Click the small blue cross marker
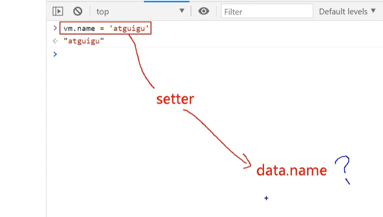 click(x=266, y=198)
